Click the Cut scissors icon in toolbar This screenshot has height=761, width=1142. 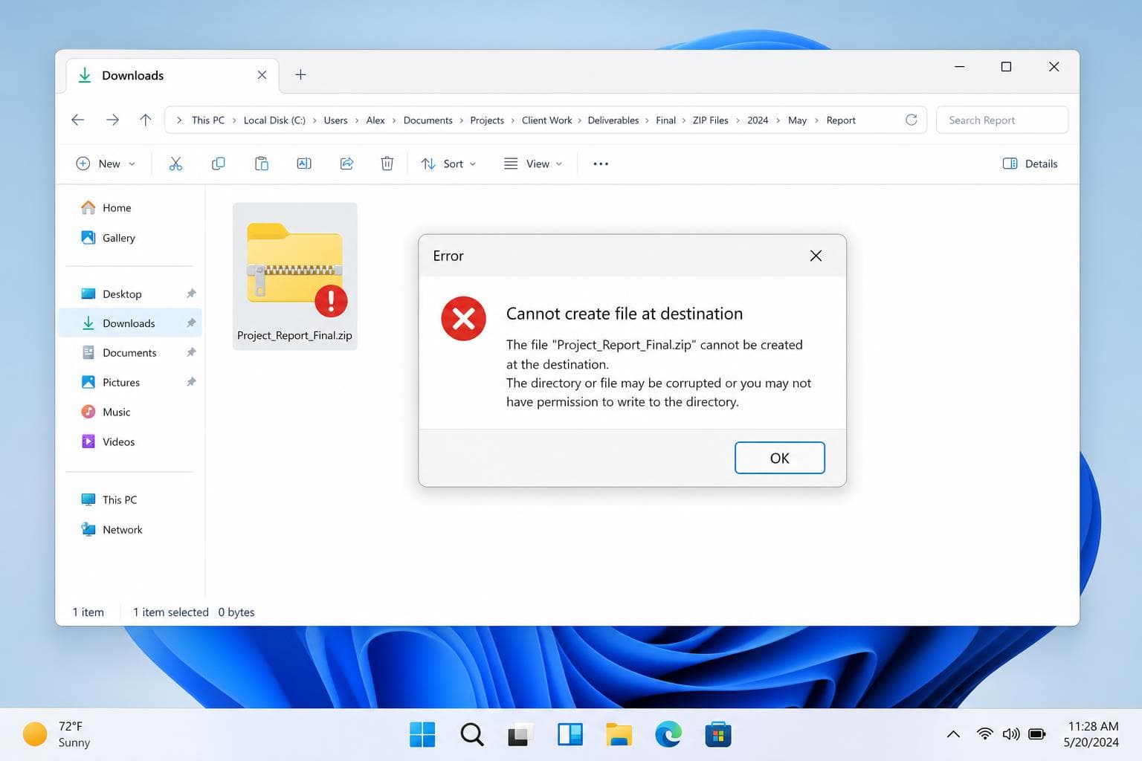pos(175,163)
